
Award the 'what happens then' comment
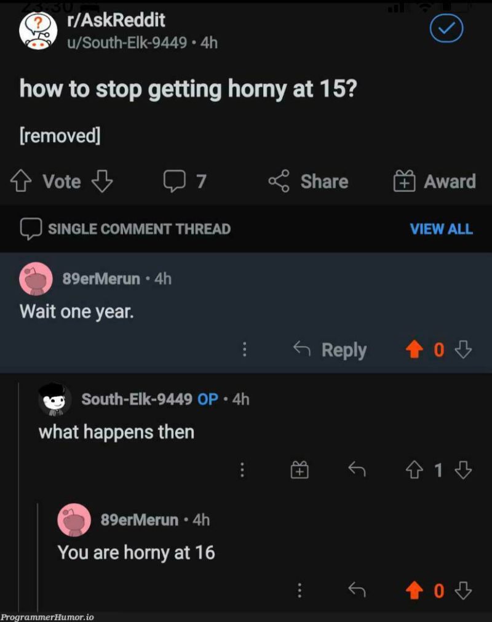point(300,470)
